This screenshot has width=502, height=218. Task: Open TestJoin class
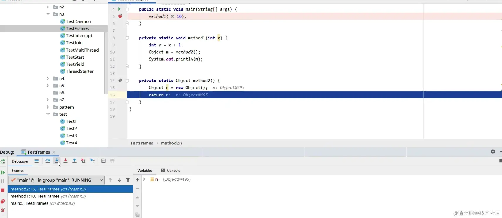tap(71, 42)
